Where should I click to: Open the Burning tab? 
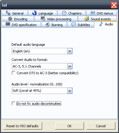(54, 25)
